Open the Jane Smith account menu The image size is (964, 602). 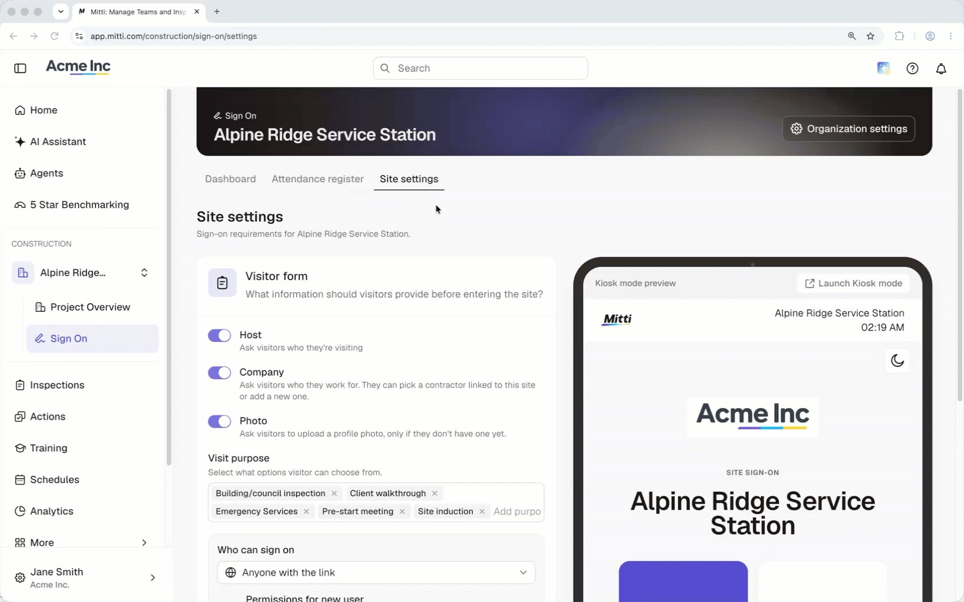coord(85,578)
